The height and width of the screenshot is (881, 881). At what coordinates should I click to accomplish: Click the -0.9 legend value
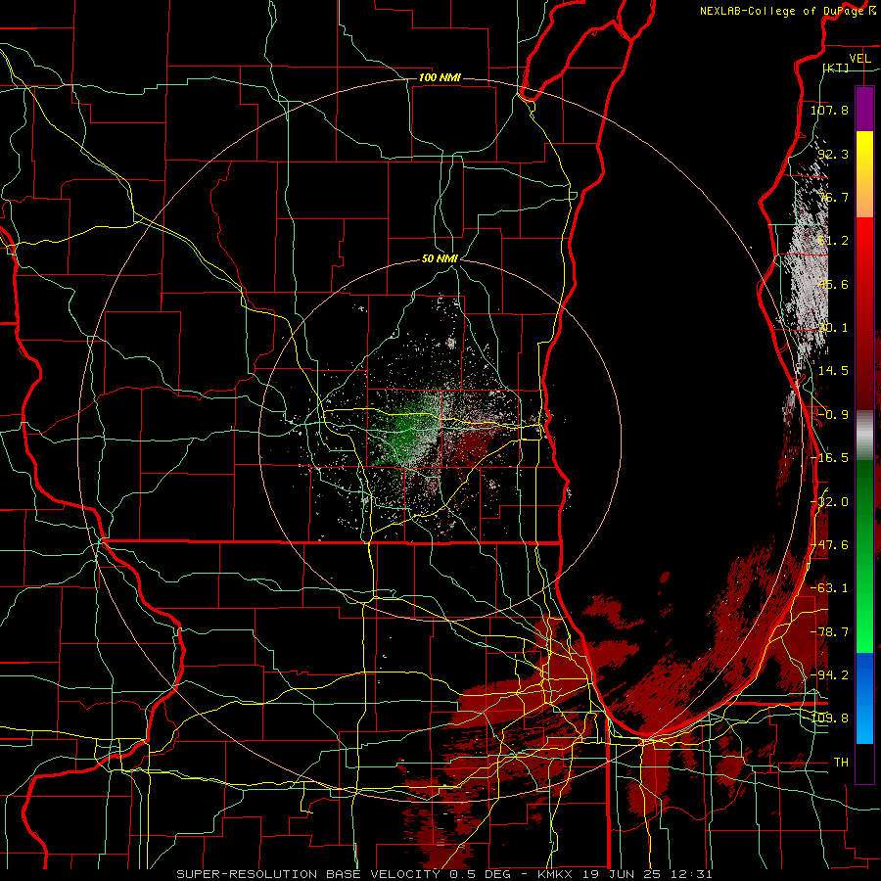coord(833,415)
